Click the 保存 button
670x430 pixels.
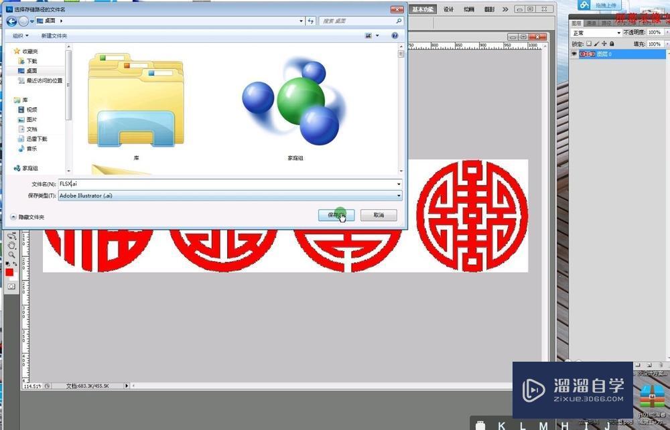[x=336, y=215]
